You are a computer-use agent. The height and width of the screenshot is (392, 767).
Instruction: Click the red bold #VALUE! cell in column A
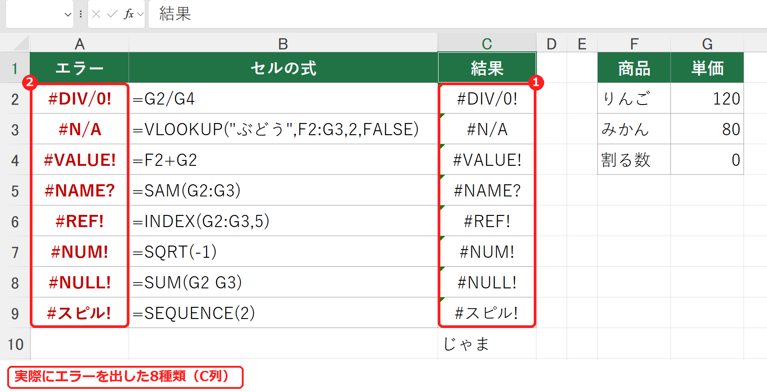click(79, 160)
